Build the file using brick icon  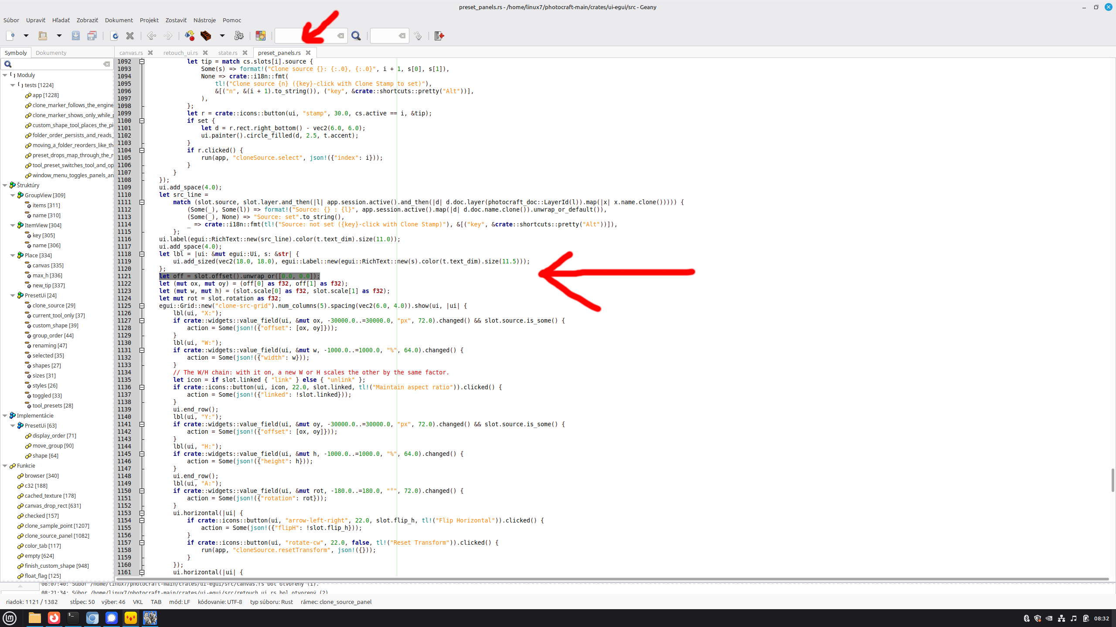coord(206,36)
